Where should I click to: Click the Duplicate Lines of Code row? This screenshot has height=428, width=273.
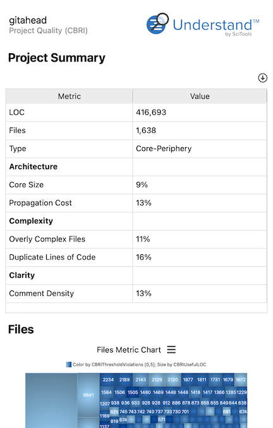(136, 257)
